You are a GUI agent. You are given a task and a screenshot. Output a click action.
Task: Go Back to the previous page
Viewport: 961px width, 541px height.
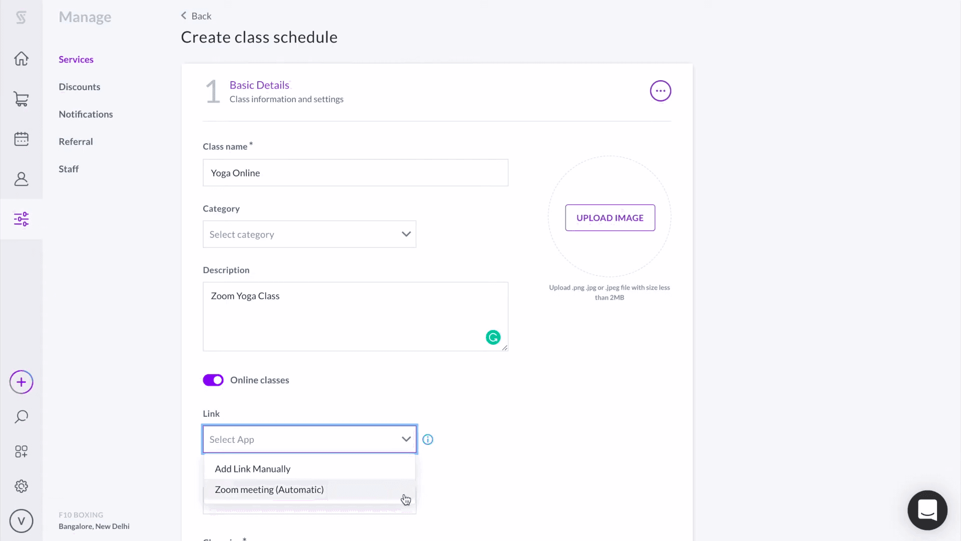(x=196, y=16)
